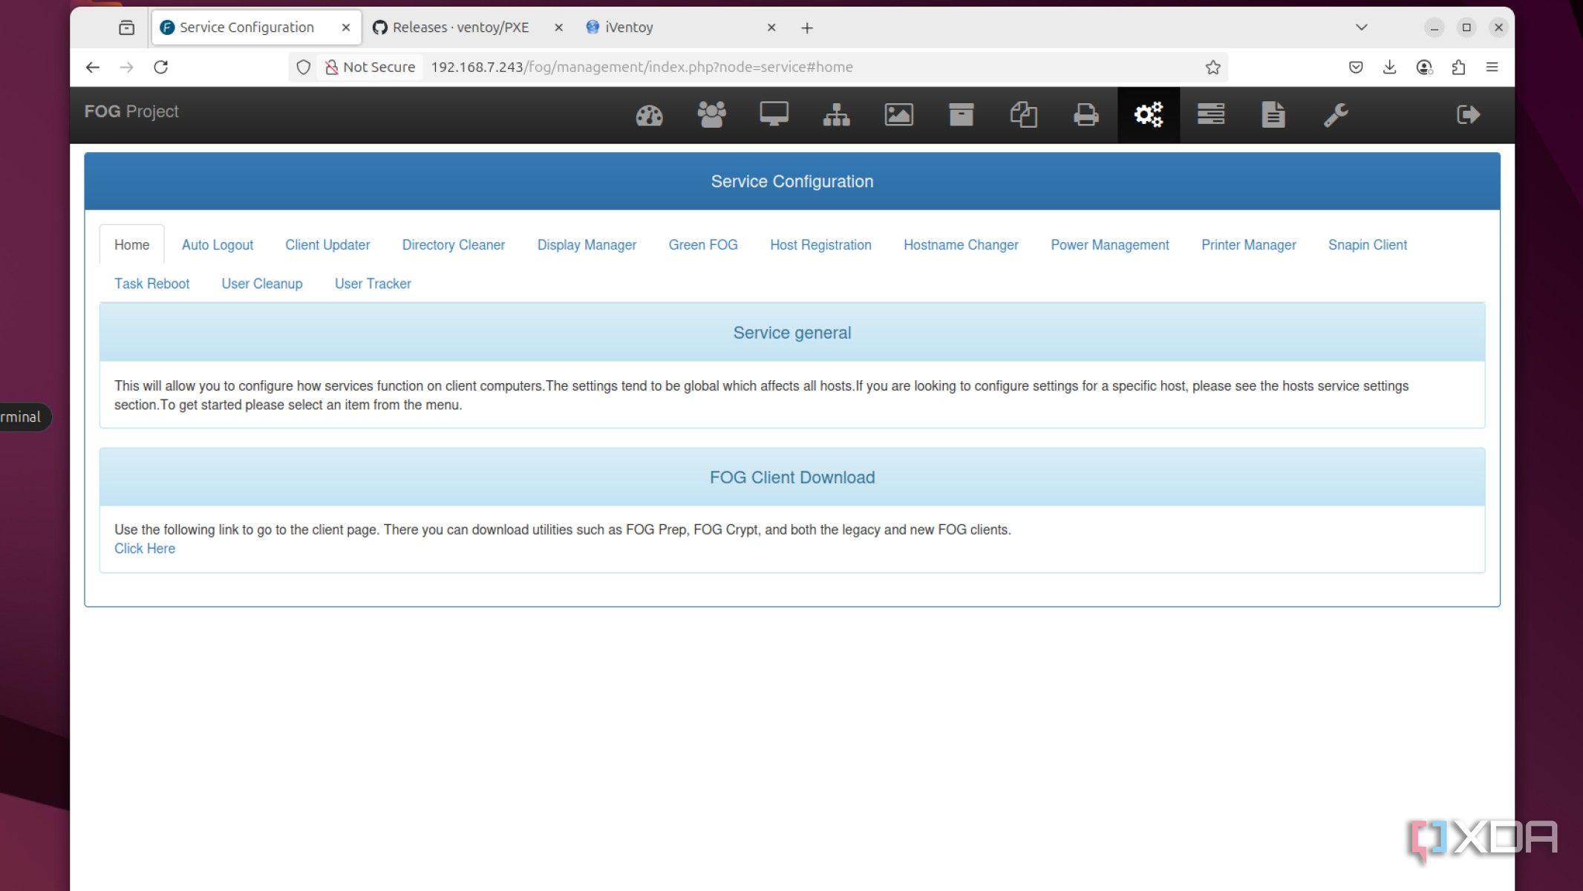Select the Power Management service tab
Screen dimensions: 1583x891
[x=1109, y=245]
